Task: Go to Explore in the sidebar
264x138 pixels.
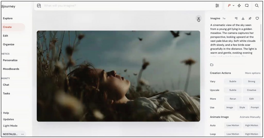Action: click(8, 18)
